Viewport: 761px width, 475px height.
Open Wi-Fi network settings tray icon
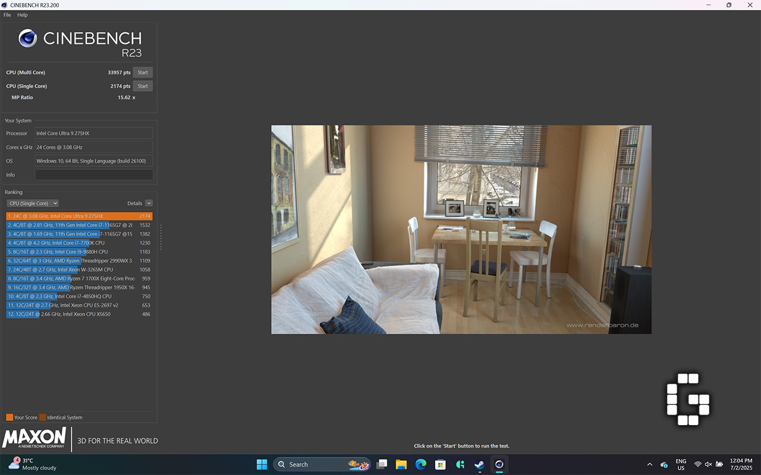click(x=698, y=464)
